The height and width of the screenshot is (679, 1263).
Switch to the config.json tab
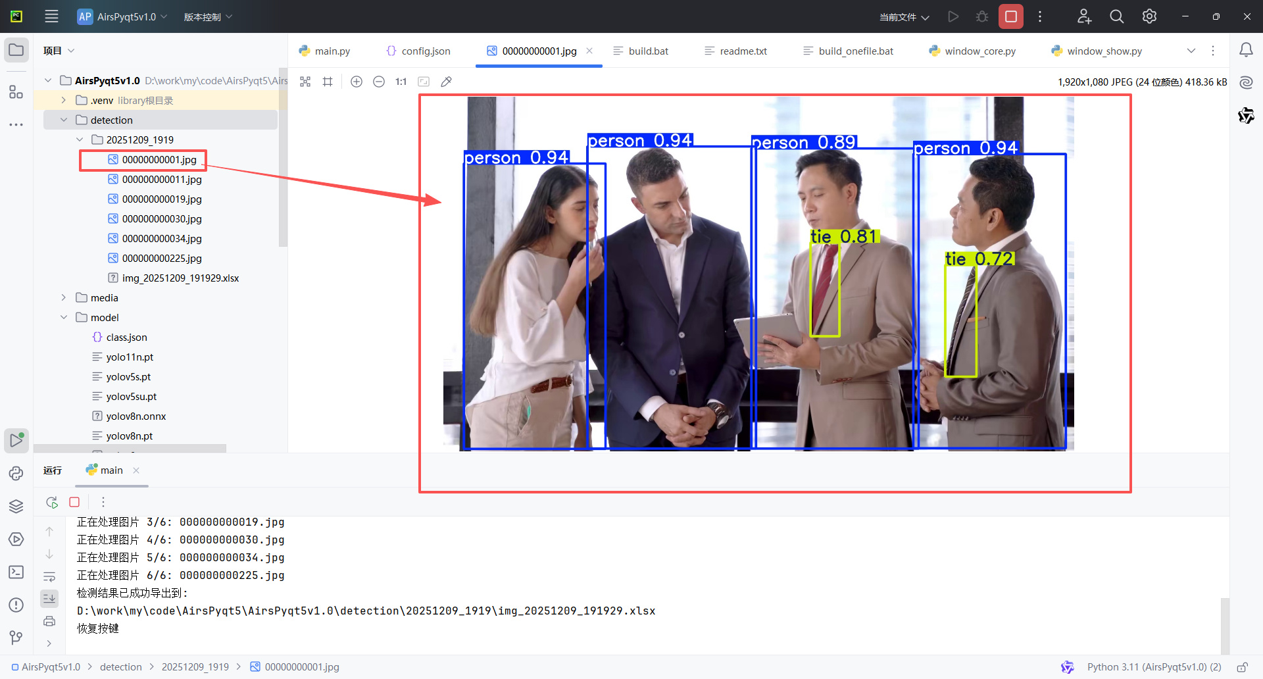pos(418,51)
